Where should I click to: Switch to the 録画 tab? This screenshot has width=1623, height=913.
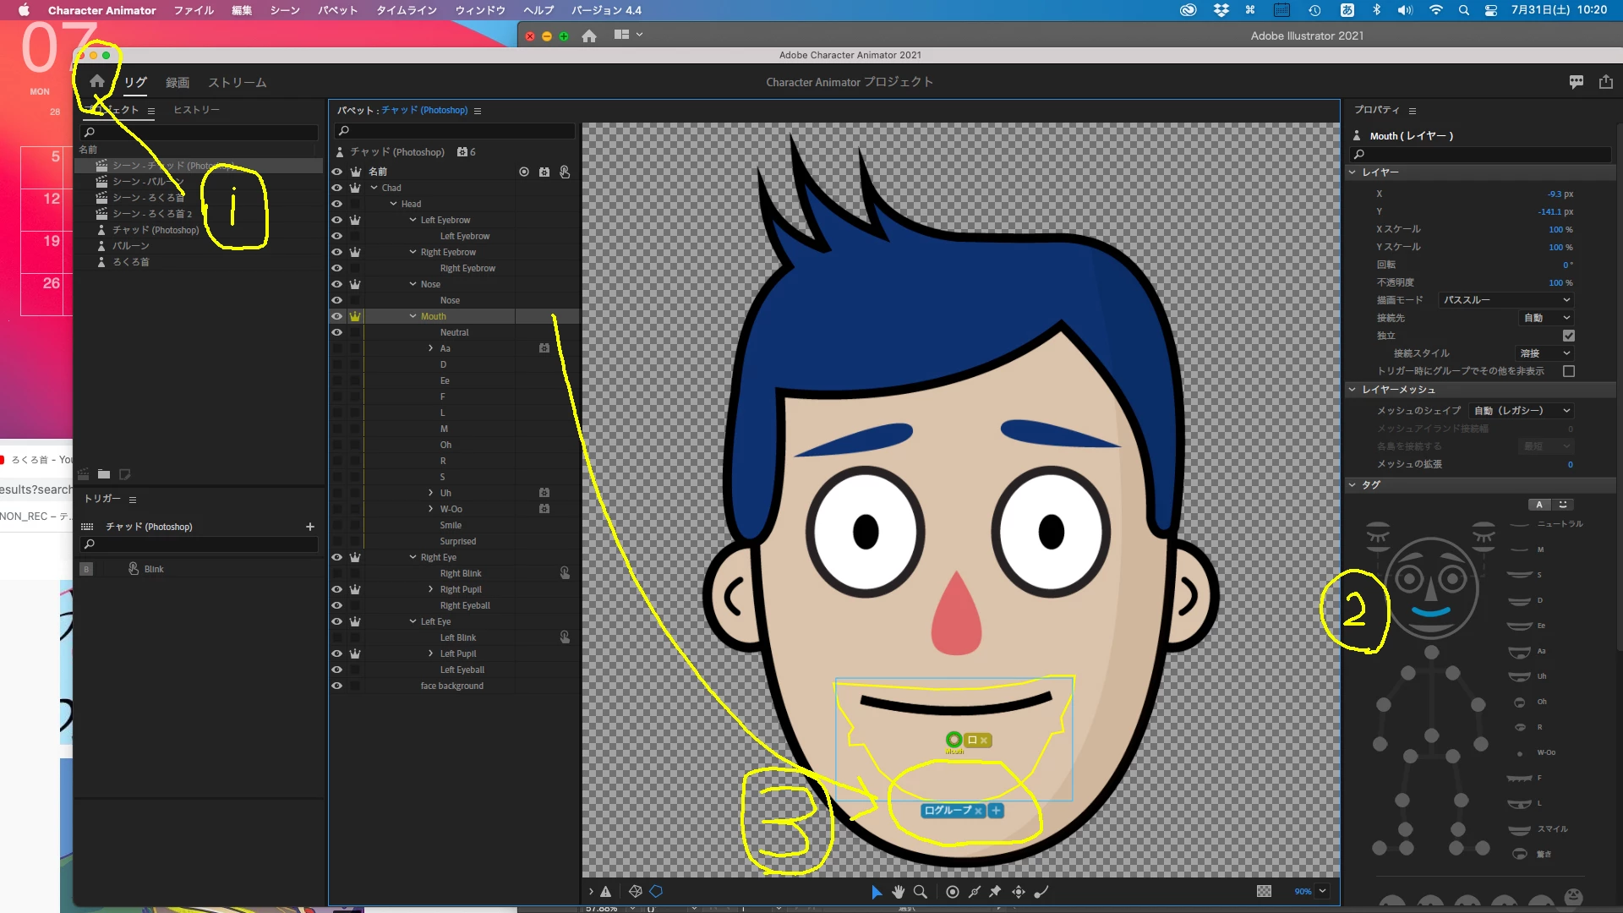click(x=178, y=82)
